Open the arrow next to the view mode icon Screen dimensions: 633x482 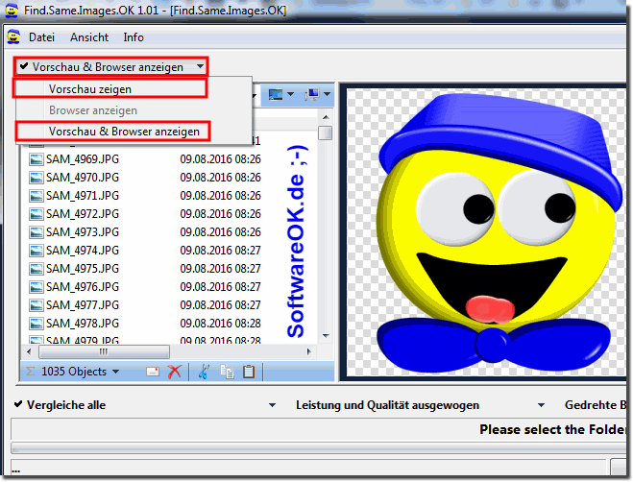pyautogui.click(x=290, y=95)
